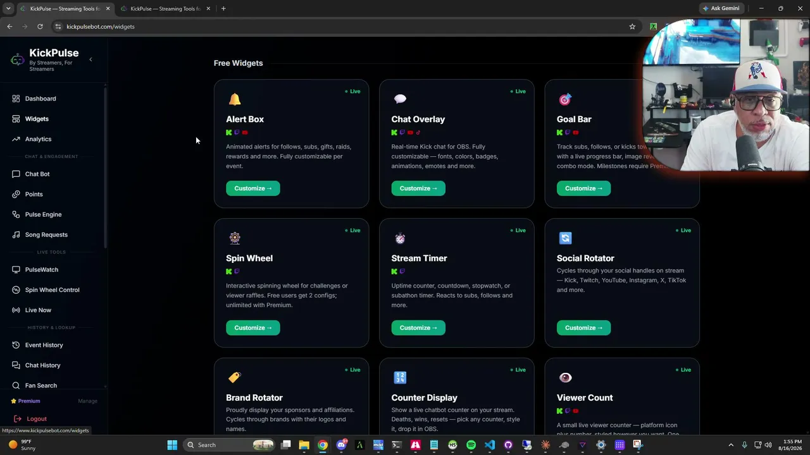Click the sidebar scrollbar
This screenshot has width=810, height=455.
tap(105, 166)
